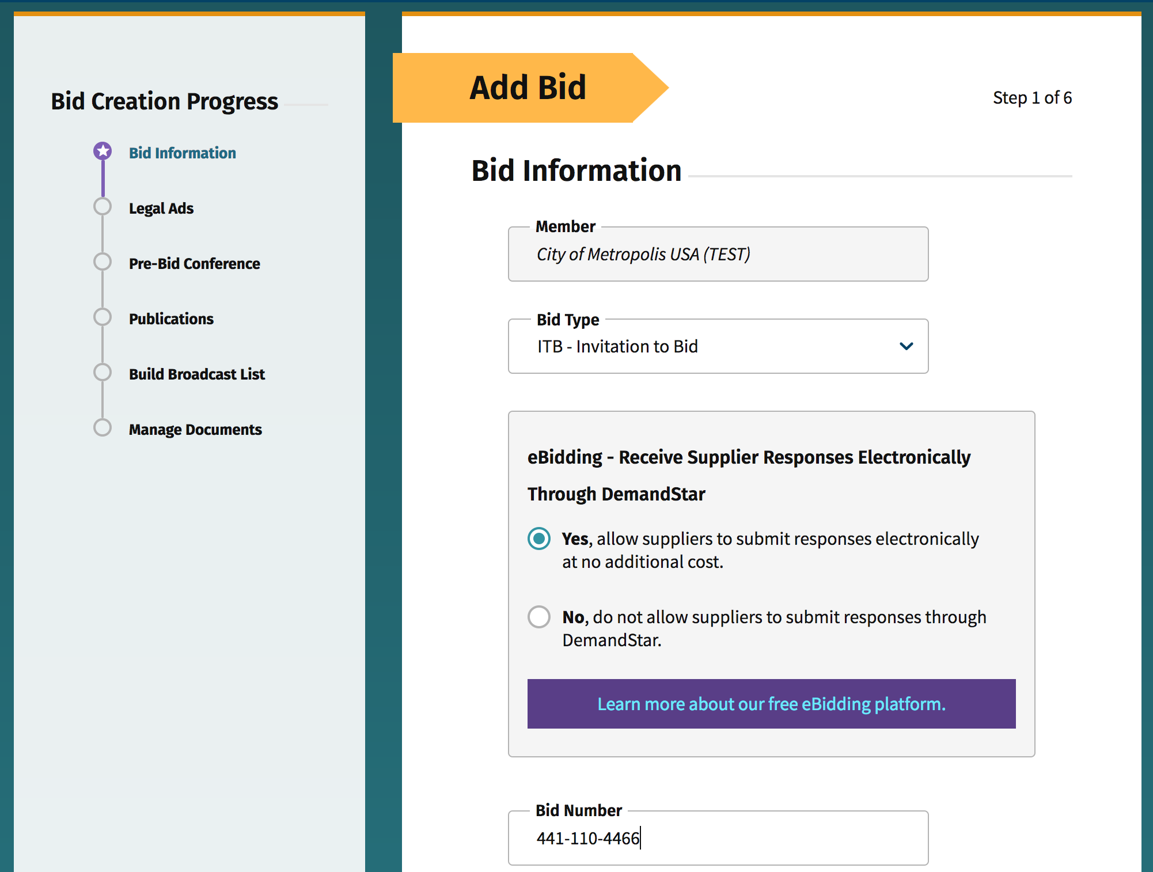Open the Bid Type dropdown

pos(718,346)
